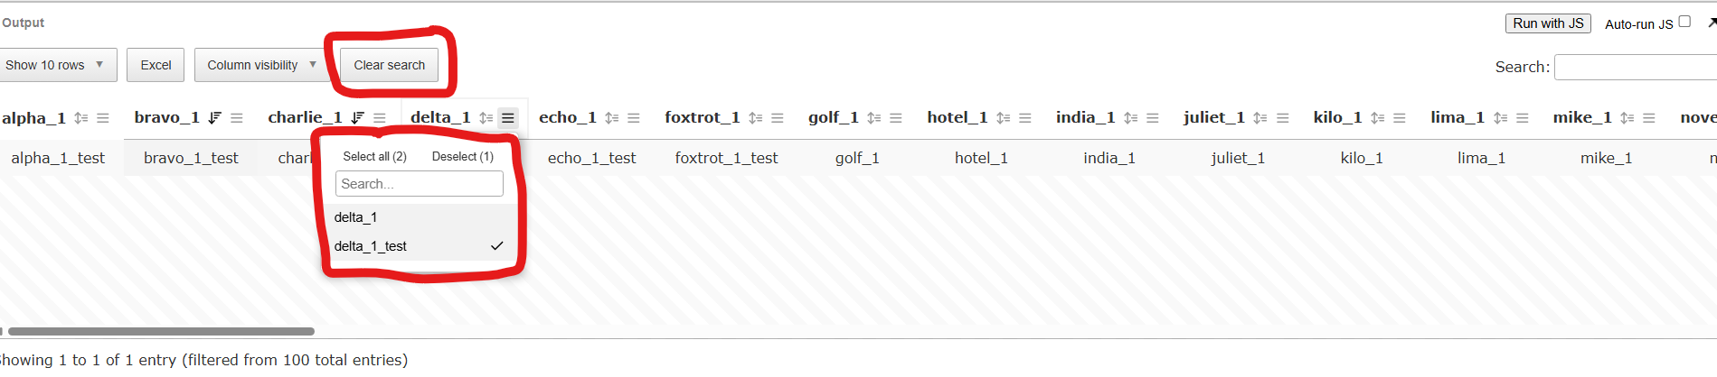Click the delta_1 column filter menu icon
Viewport: 1717px width, 377px height.
[x=508, y=118]
